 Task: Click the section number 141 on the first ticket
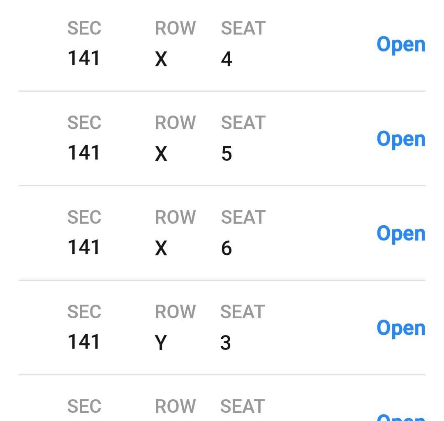point(83,58)
